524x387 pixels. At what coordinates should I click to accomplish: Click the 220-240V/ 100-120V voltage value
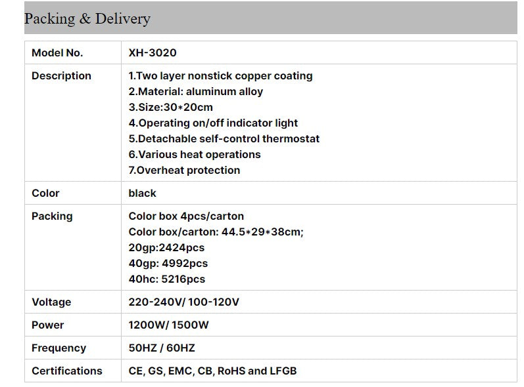point(184,302)
